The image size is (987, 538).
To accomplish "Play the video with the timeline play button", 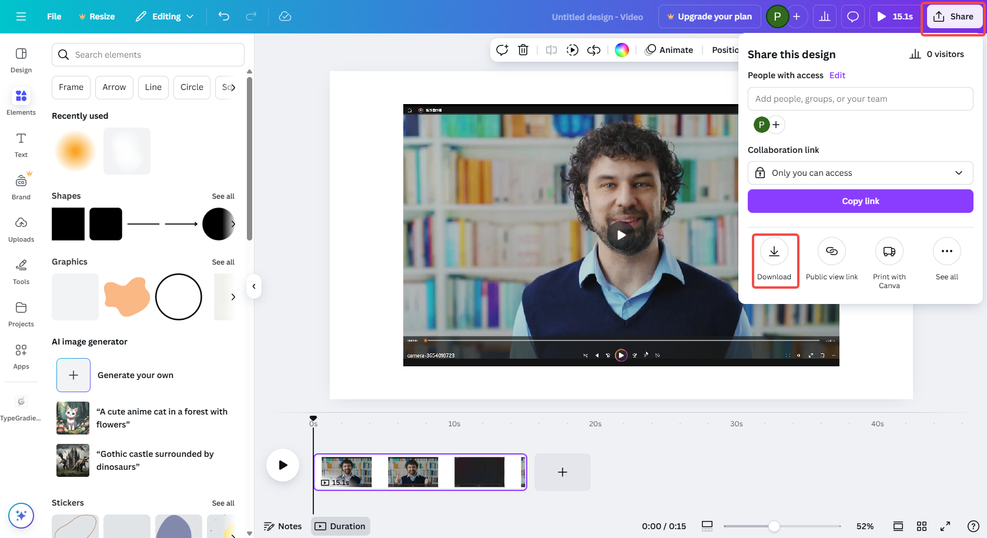I will (x=283, y=465).
